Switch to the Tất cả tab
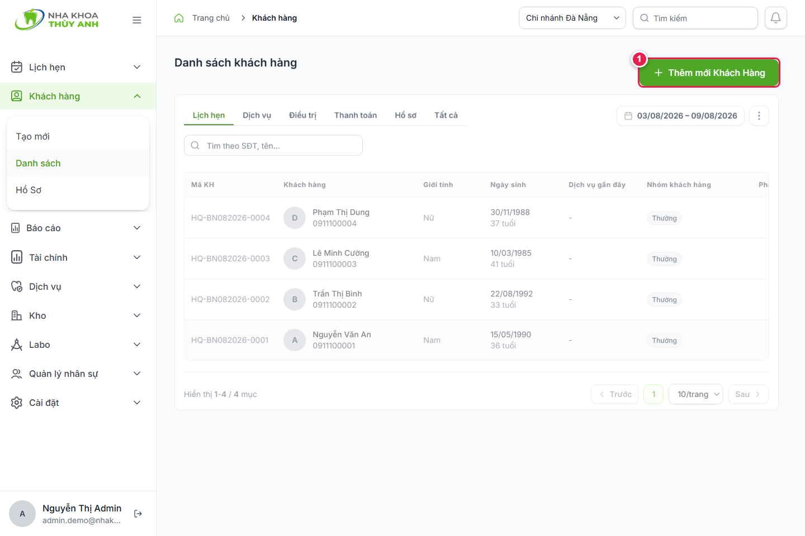The image size is (805, 536). click(446, 115)
